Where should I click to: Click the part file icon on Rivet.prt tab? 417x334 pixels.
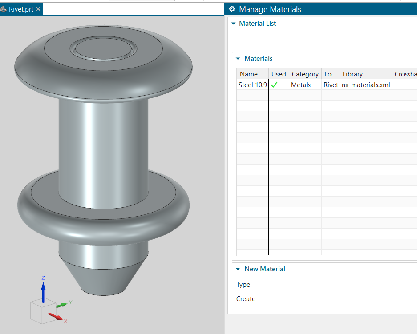(4, 9)
